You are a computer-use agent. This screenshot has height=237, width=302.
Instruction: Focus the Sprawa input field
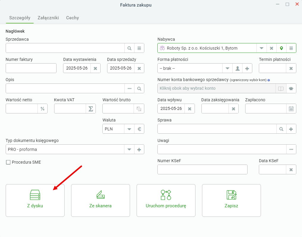pos(217,129)
